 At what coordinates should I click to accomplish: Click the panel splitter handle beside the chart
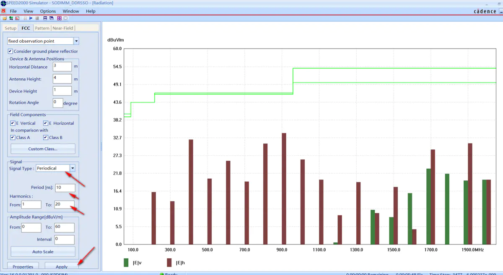101,146
